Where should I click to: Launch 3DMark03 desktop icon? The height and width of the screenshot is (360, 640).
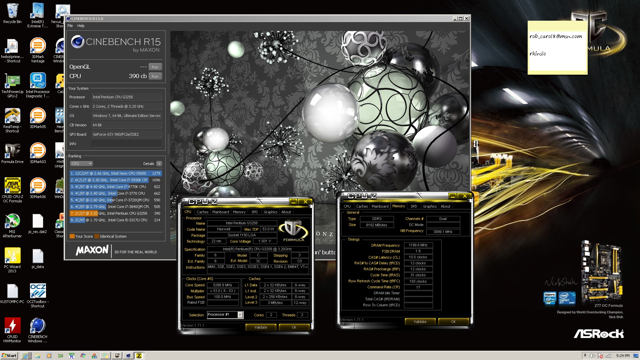pos(38,153)
